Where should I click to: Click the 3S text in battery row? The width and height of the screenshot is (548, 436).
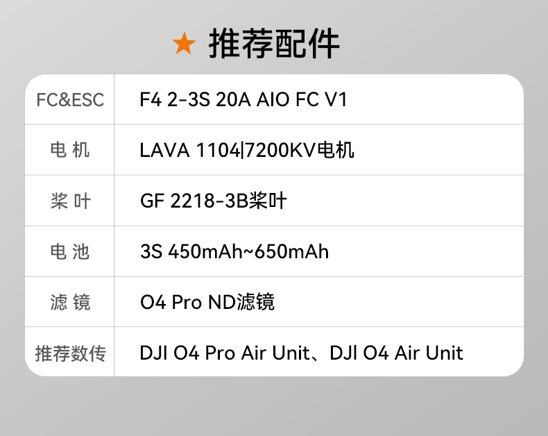point(151,251)
